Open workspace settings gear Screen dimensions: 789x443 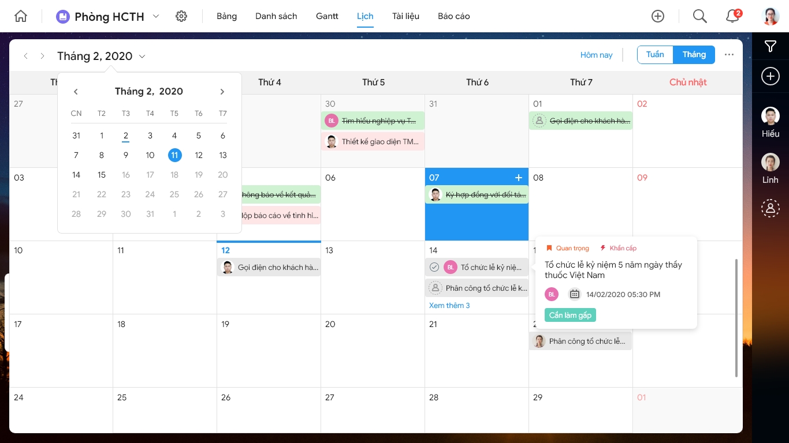click(181, 16)
